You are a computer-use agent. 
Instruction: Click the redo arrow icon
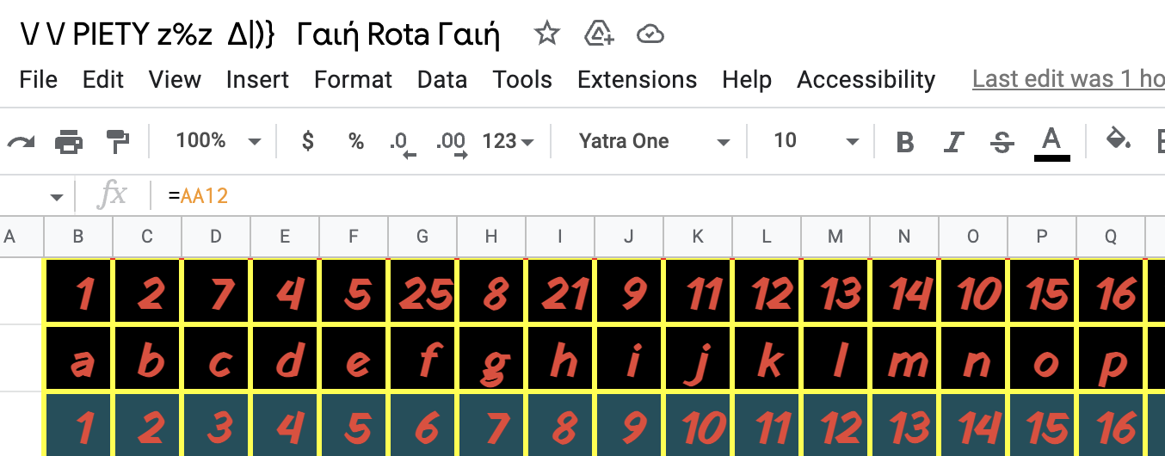tap(21, 141)
